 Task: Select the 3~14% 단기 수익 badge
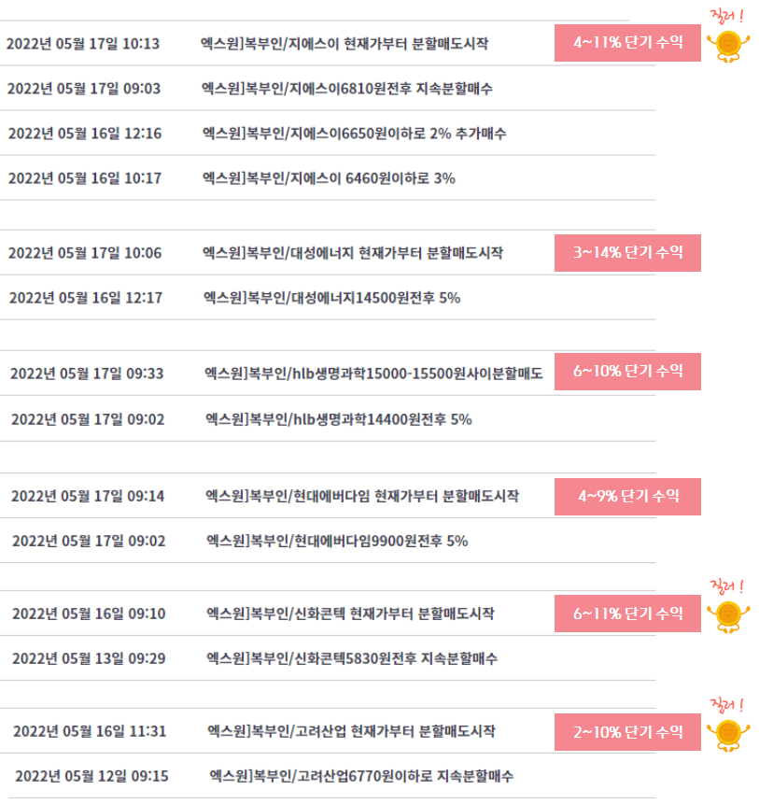click(627, 253)
